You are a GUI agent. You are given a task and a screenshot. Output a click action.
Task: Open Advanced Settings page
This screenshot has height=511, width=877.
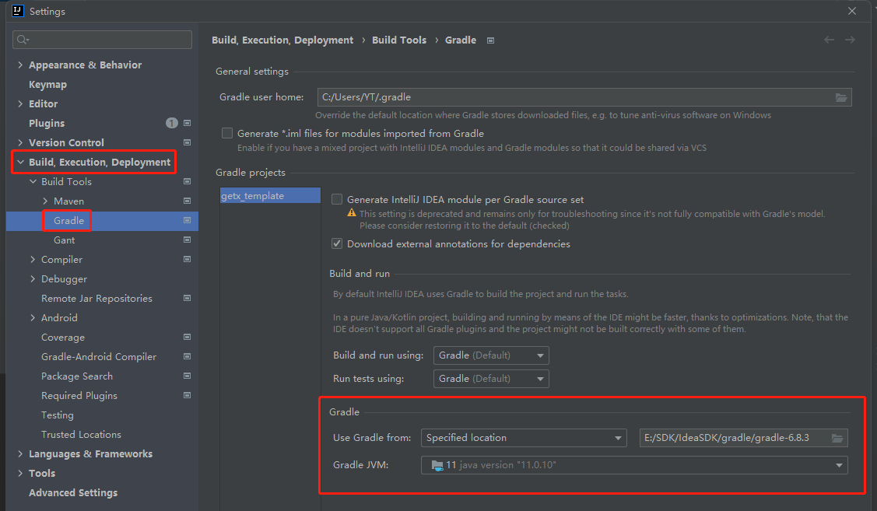click(x=73, y=492)
